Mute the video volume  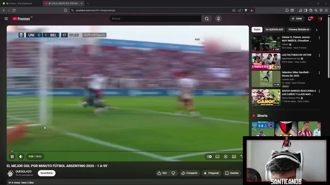(x=21, y=156)
